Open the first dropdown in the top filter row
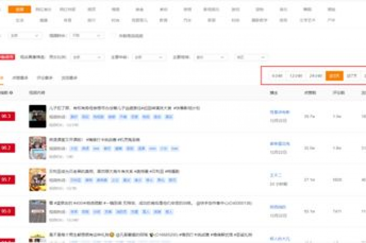Image resolution: width=366 pixels, height=243 pixels. click(25, 36)
